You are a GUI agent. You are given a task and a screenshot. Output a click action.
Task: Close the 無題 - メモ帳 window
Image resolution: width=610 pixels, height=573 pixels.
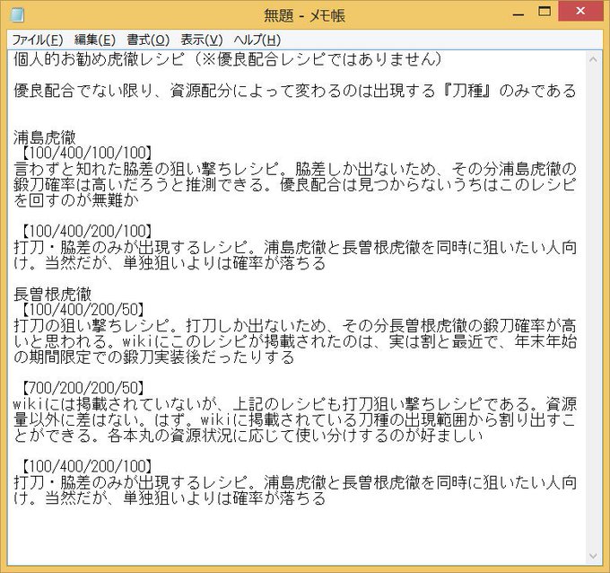coord(580,12)
